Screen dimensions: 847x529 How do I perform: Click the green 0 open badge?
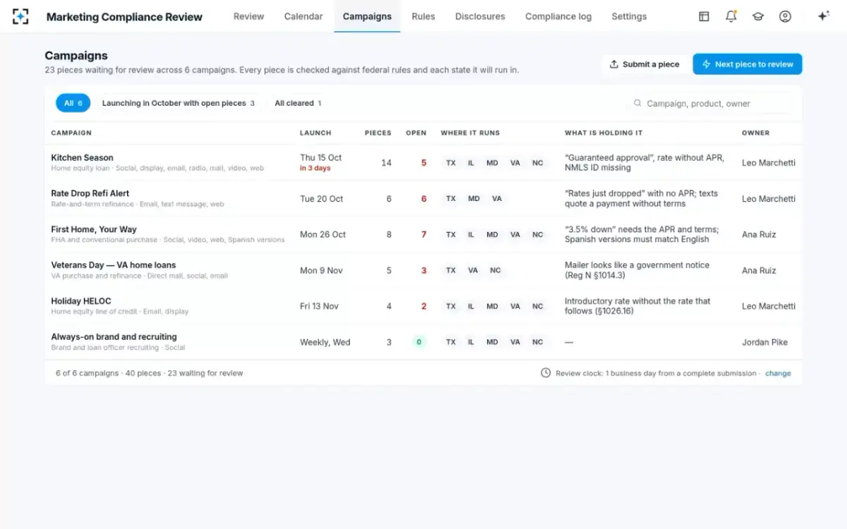419,342
